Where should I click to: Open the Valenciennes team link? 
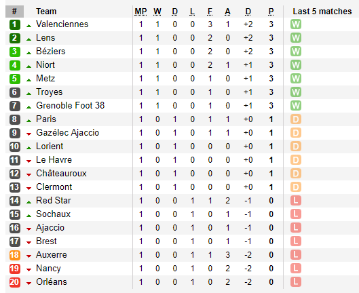click(62, 24)
